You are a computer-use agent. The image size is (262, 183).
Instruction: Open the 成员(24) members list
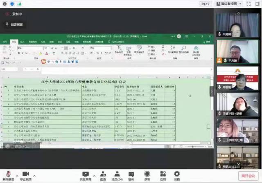117,176
